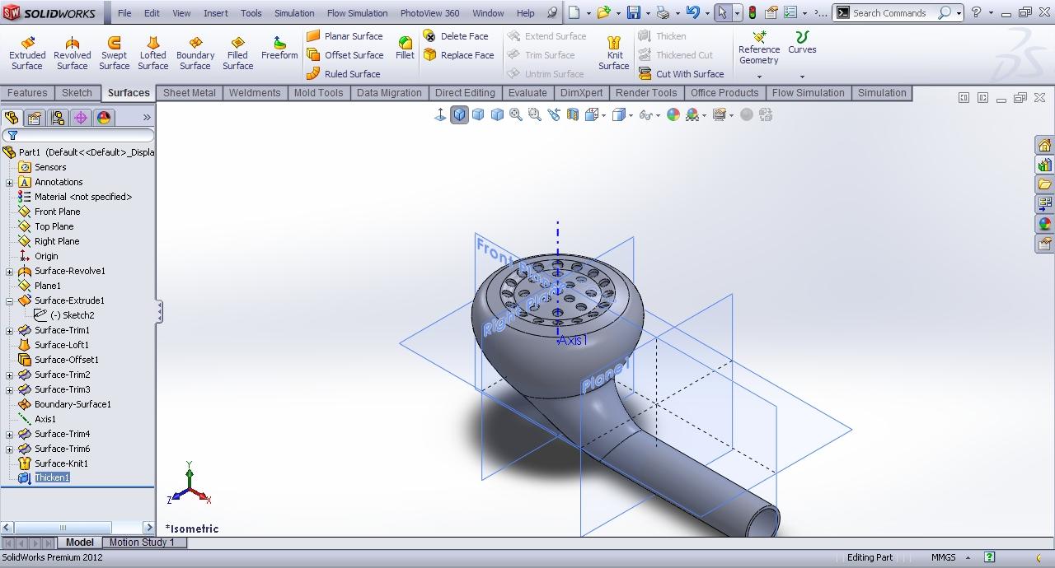
Task: Open the Insert menu
Action: (x=216, y=13)
